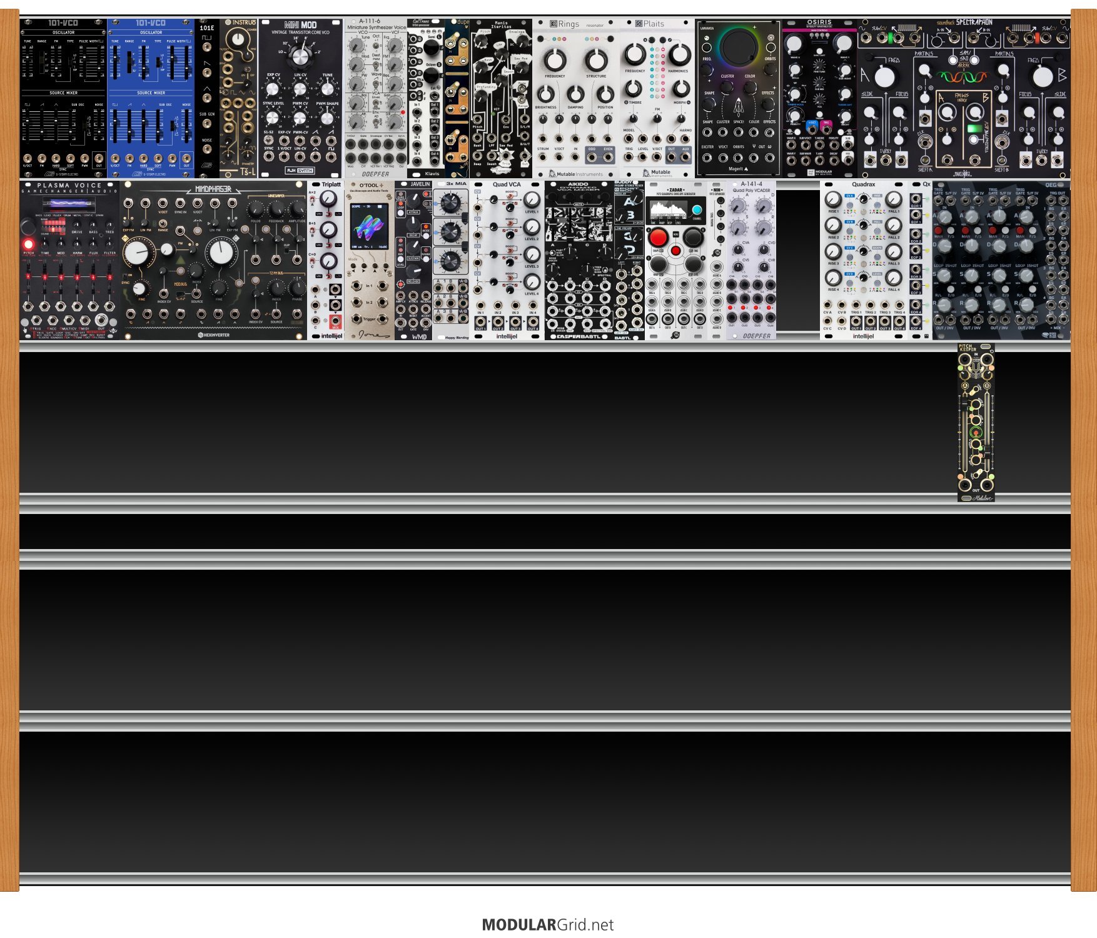
Task: Open the Hexinverter Mindphaser module
Action: tap(213, 261)
